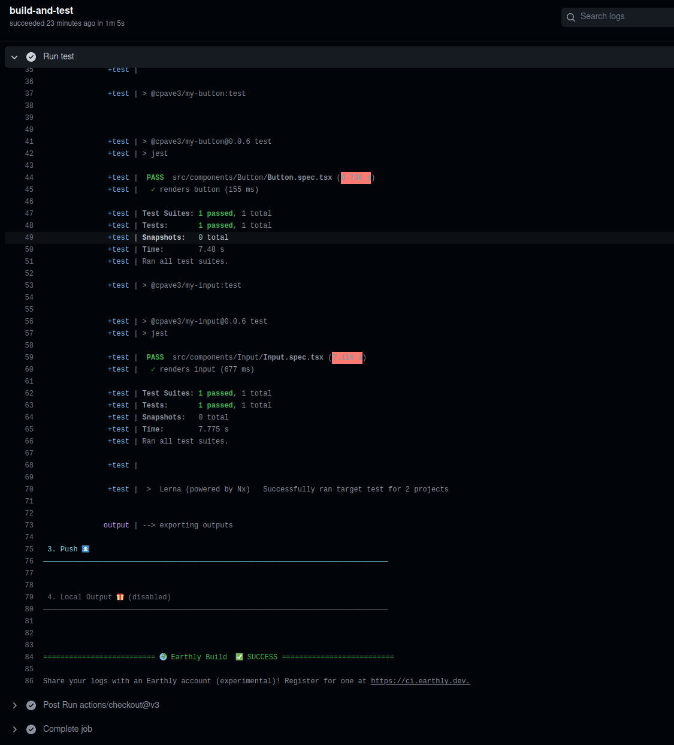Collapse the Run test step chevron
674x745 pixels.
14,57
